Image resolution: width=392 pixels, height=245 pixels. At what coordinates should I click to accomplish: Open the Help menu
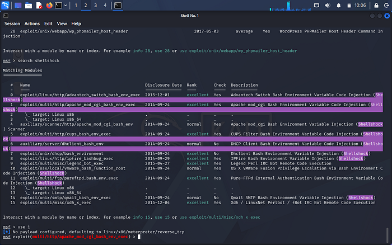point(76,23)
